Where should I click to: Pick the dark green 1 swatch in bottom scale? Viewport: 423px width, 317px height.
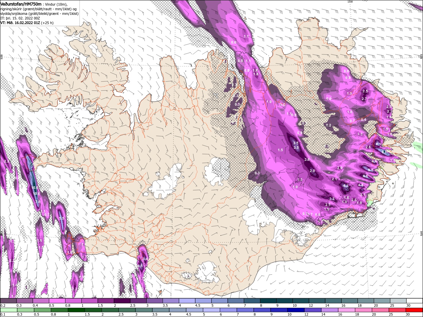[77, 310]
